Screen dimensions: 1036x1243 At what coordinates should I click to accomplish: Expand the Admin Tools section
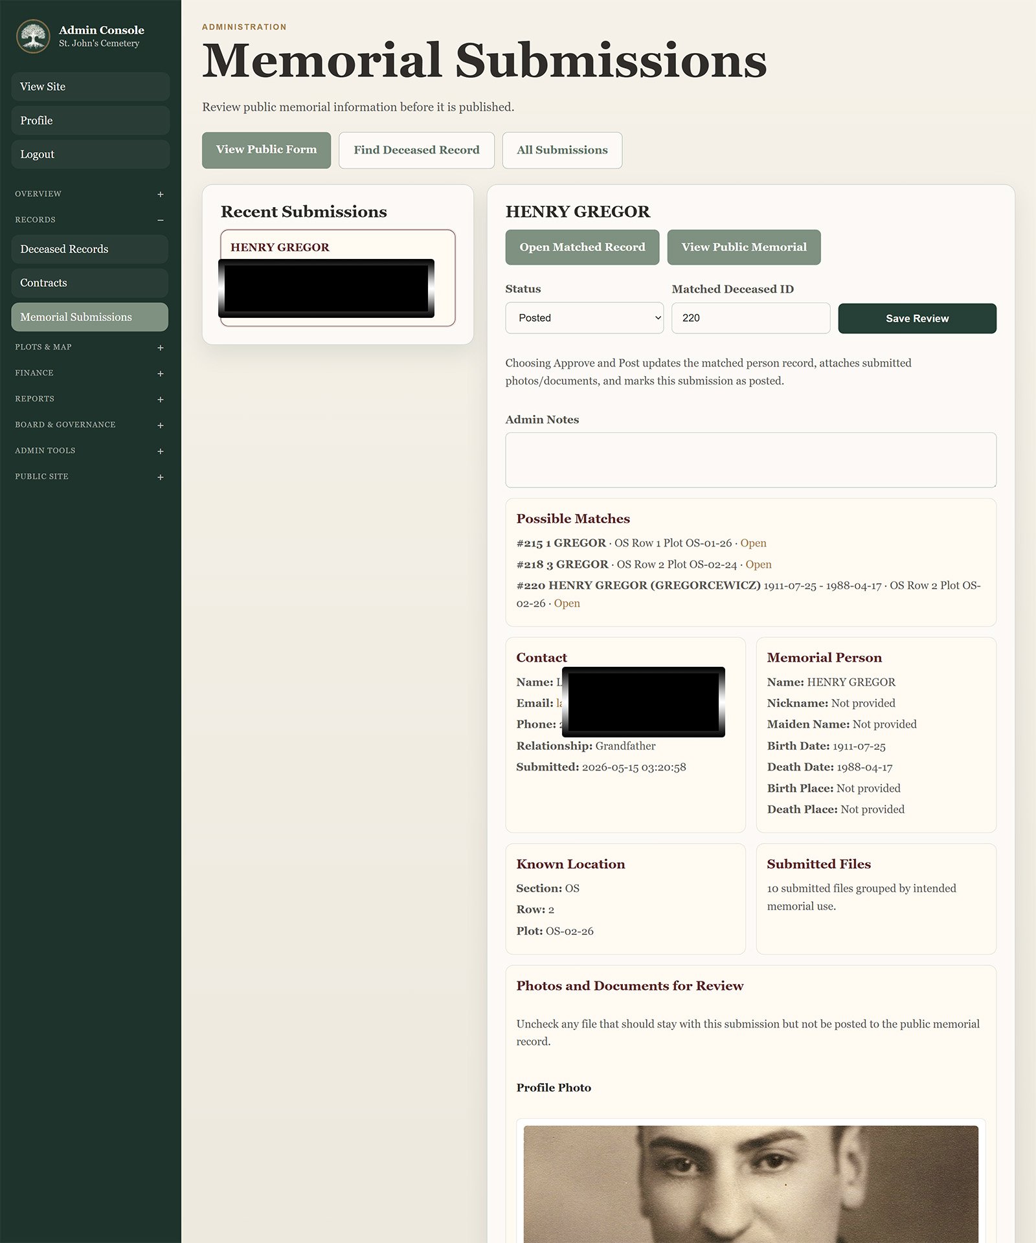(89, 451)
